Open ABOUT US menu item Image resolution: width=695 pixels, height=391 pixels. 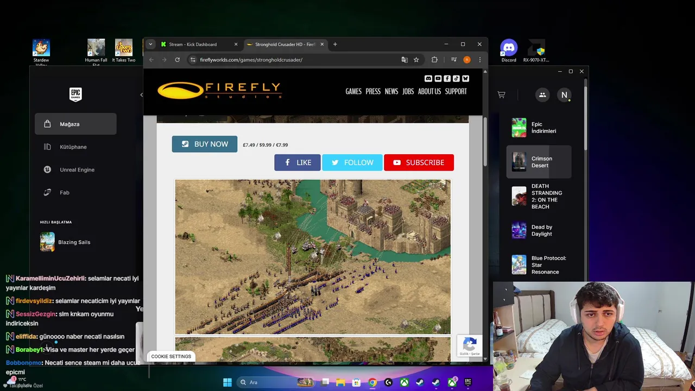click(429, 91)
